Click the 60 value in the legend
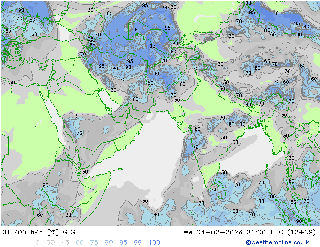320x247 pixels. 80,243
